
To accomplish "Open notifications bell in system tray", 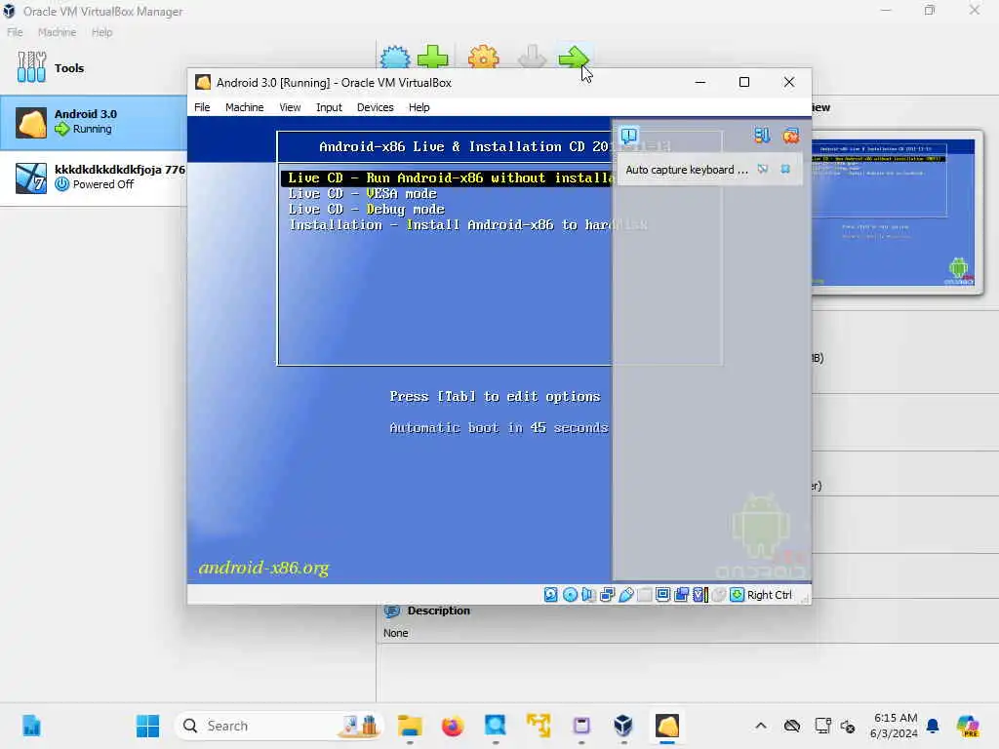I will [x=933, y=726].
